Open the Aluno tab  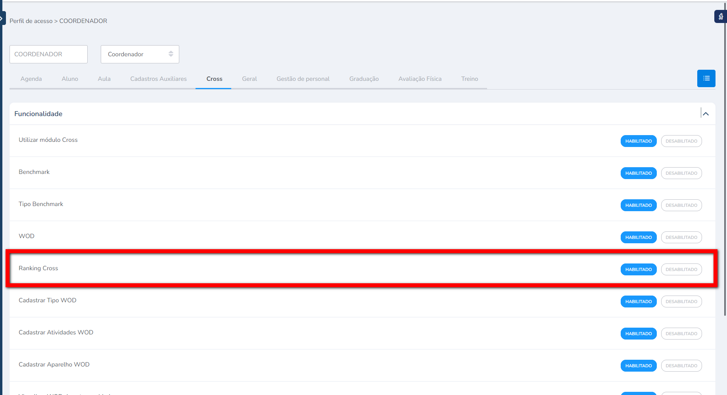tap(70, 79)
